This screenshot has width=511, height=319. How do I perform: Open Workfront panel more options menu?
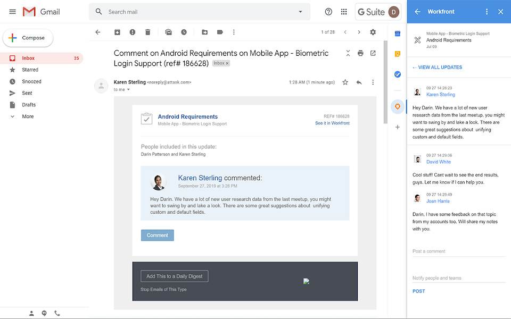487,12
